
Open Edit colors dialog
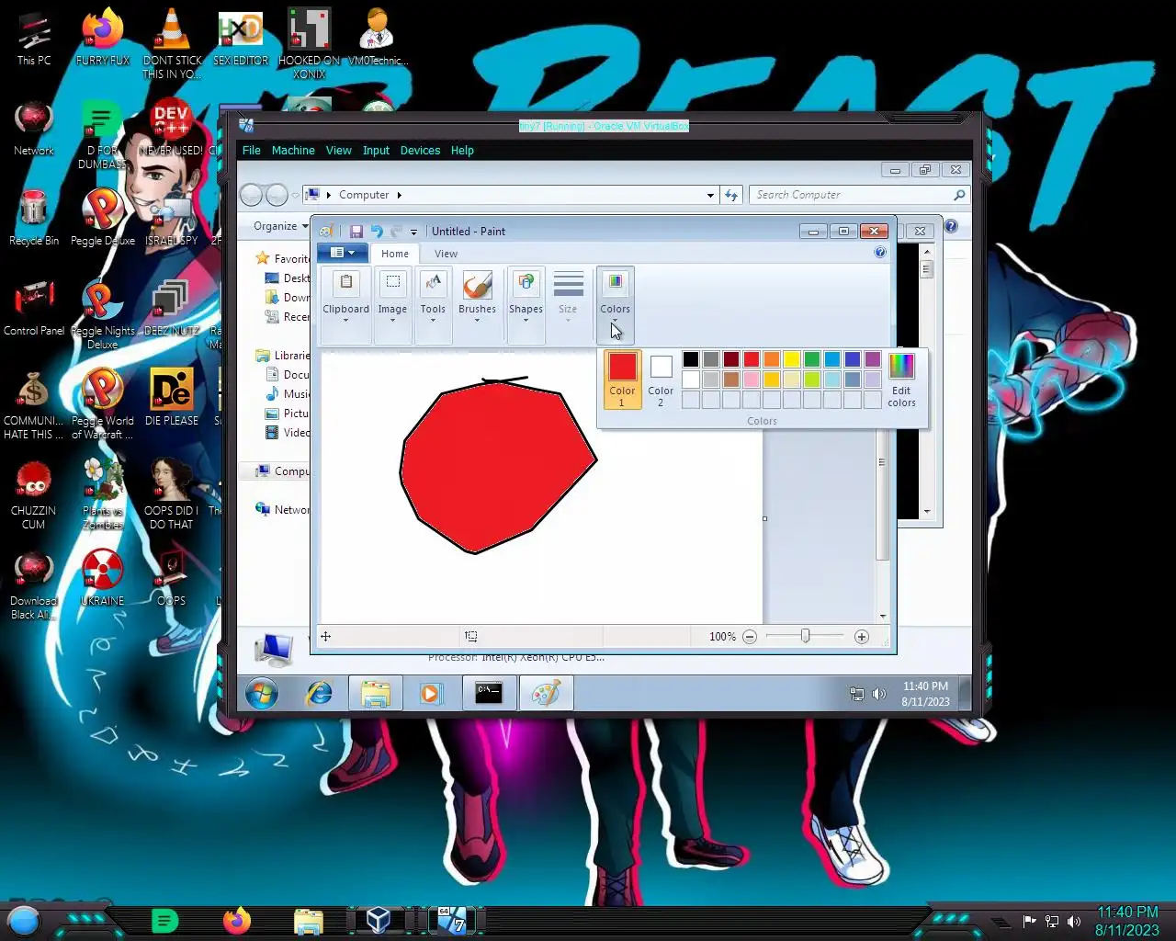click(x=901, y=380)
